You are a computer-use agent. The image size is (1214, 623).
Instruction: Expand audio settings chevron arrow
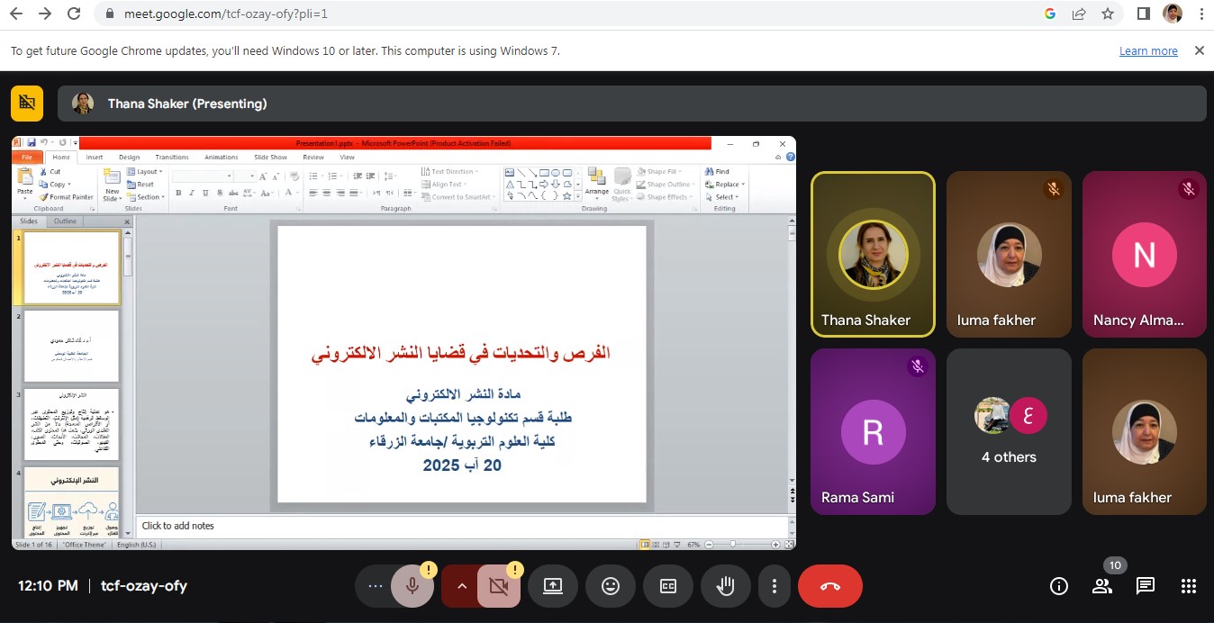pyautogui.click(x=461, y=586)
